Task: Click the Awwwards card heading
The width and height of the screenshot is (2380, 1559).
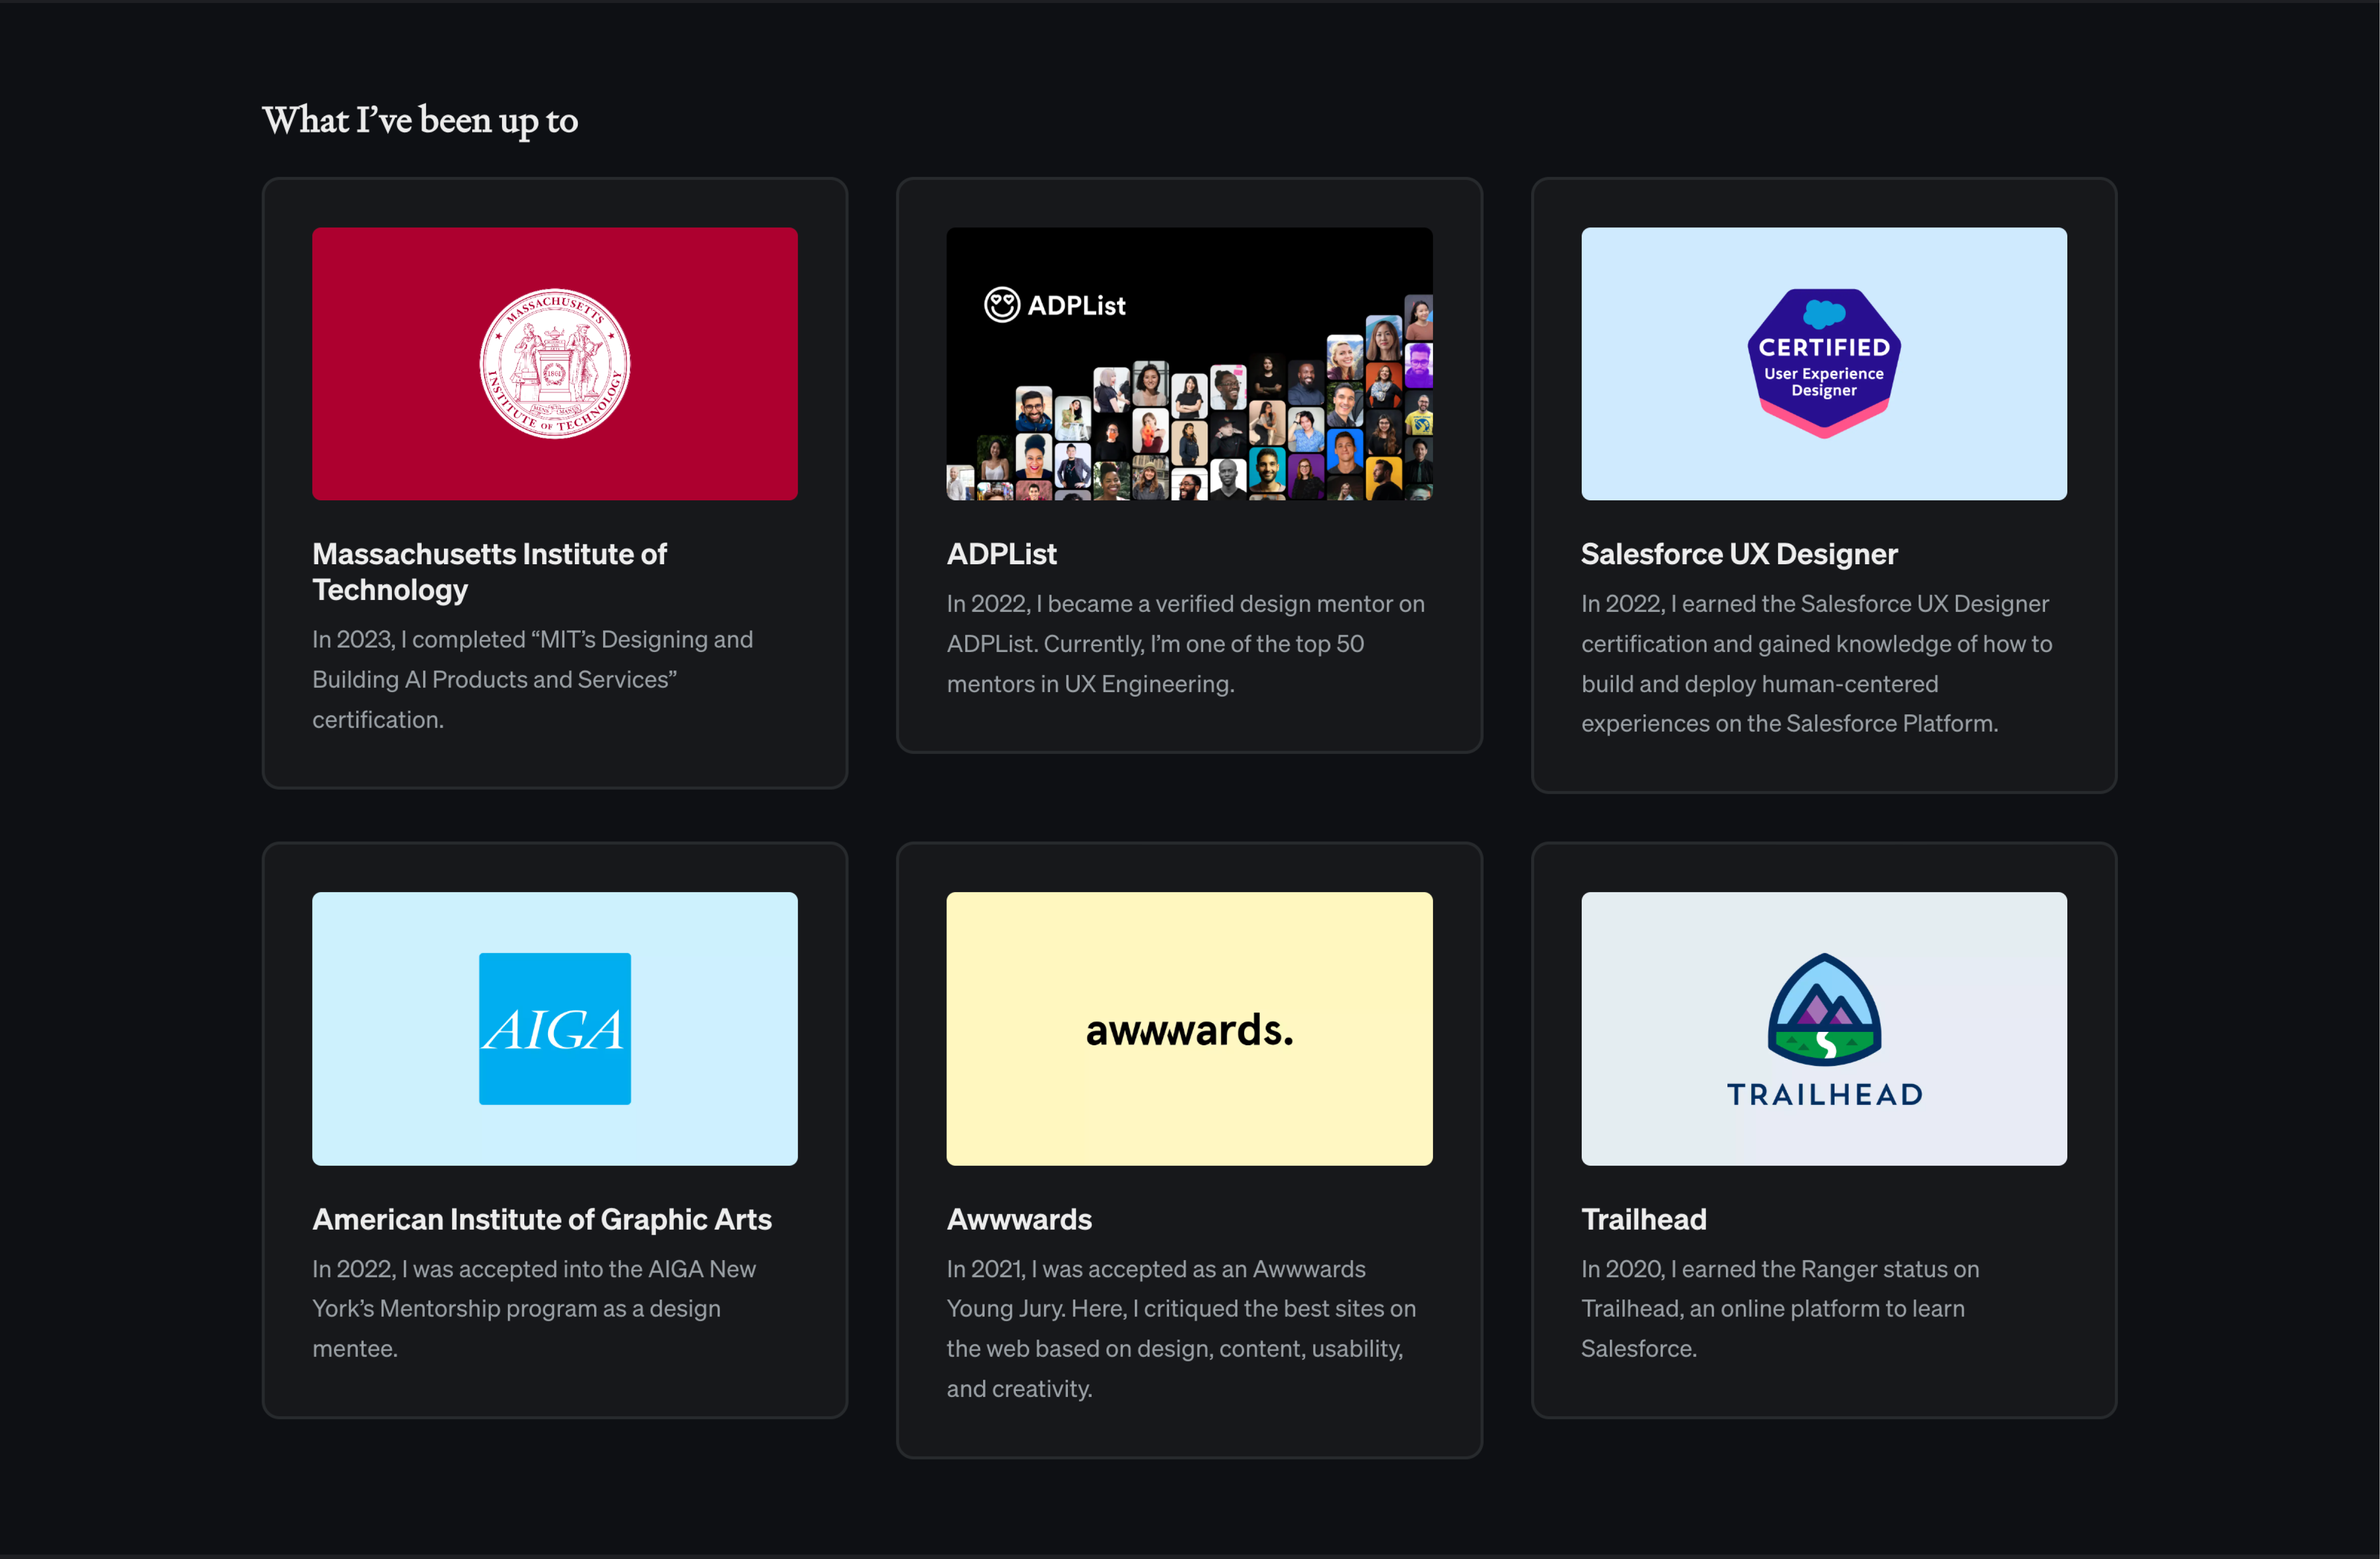Action: [1019, 1219]
